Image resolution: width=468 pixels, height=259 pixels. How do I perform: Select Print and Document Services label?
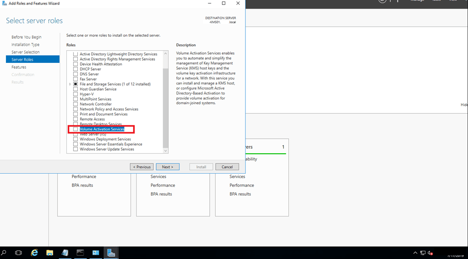104,114
